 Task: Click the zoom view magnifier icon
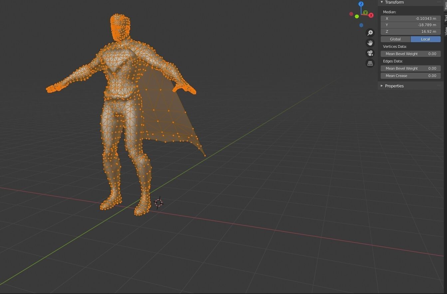click(x=370, y=33)
